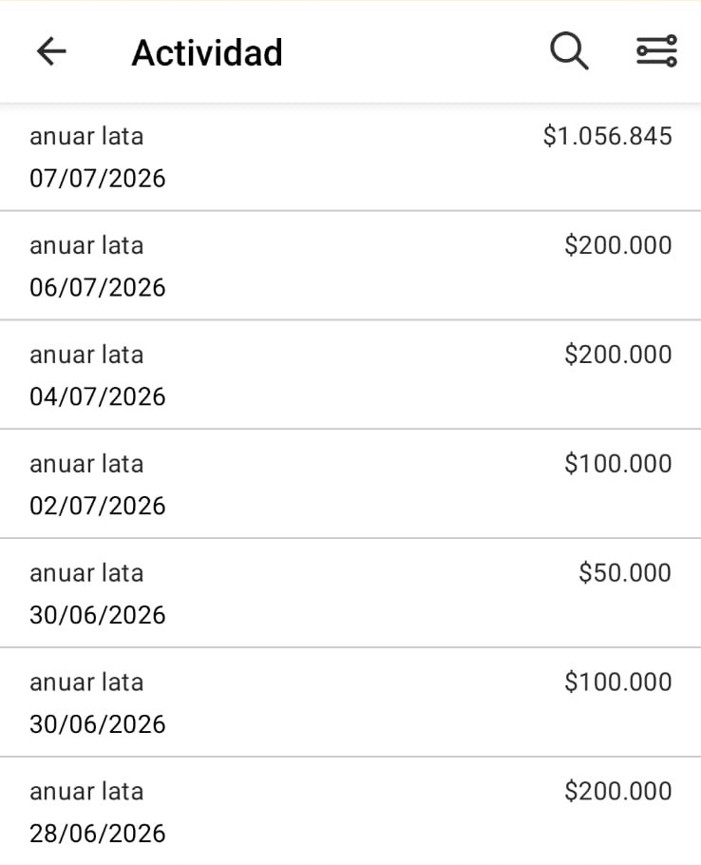This screenshot has height=865, width=701.
Task: Click the date text 28/06/2026
Action: point(98,834)
